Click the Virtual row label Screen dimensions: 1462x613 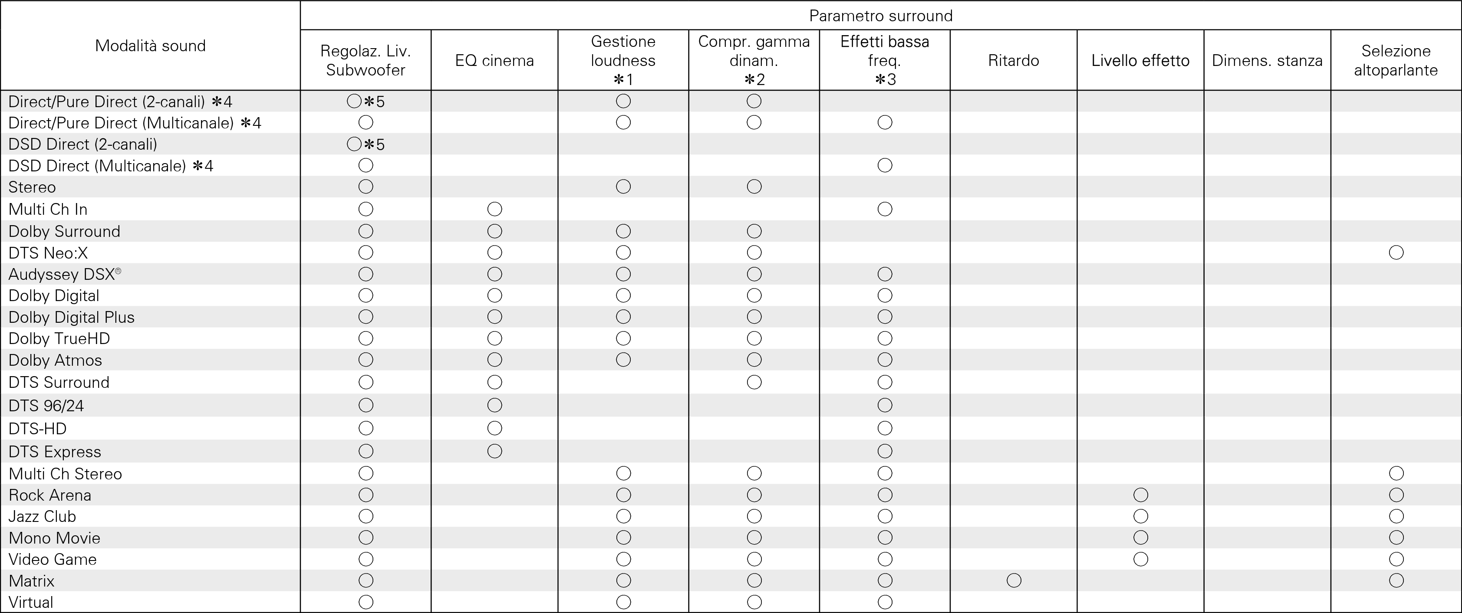tap(31, 602)
